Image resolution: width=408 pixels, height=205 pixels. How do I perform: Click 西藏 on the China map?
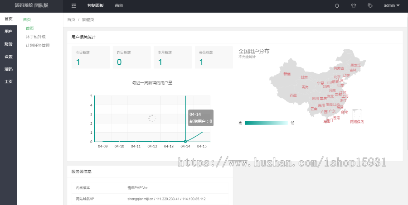pyautogui.click(x=293, y=95)
